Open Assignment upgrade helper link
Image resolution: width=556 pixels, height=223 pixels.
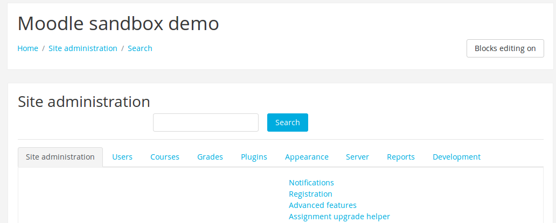(339, 217)
